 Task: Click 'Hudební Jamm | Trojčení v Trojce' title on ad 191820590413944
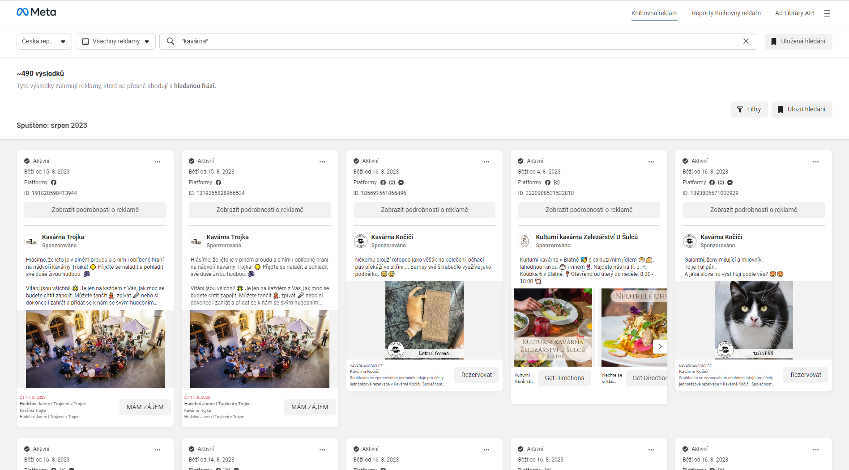coord(53,404)
